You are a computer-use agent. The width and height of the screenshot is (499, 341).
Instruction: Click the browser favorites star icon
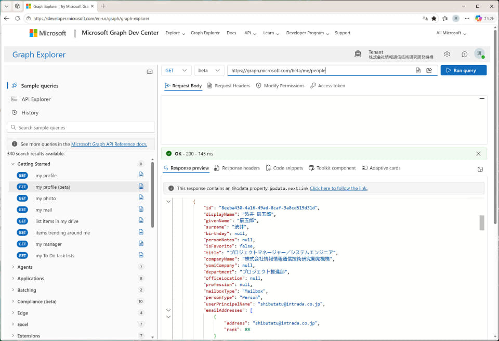(434, 19)
